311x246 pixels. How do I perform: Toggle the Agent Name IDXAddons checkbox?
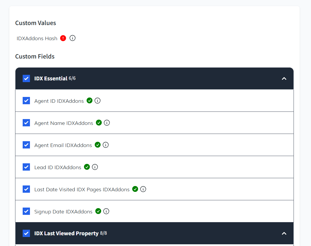[26, 123]
